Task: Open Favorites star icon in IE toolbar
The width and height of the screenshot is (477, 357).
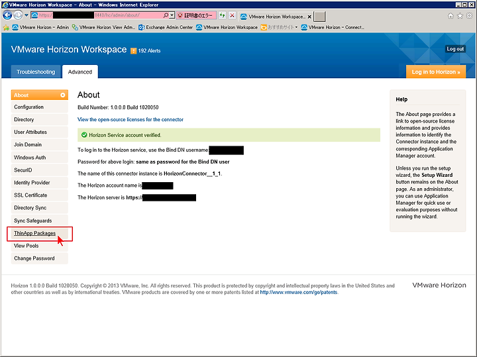Action: tap(460, 15)
